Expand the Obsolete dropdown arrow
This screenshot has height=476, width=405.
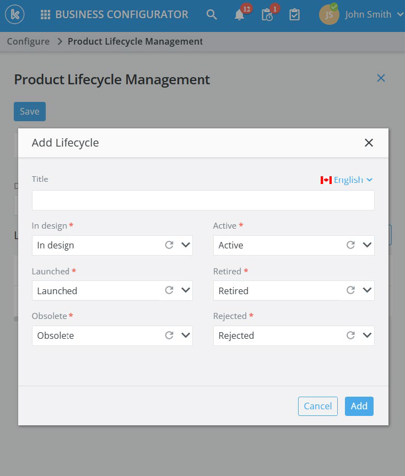pos(186,336)
